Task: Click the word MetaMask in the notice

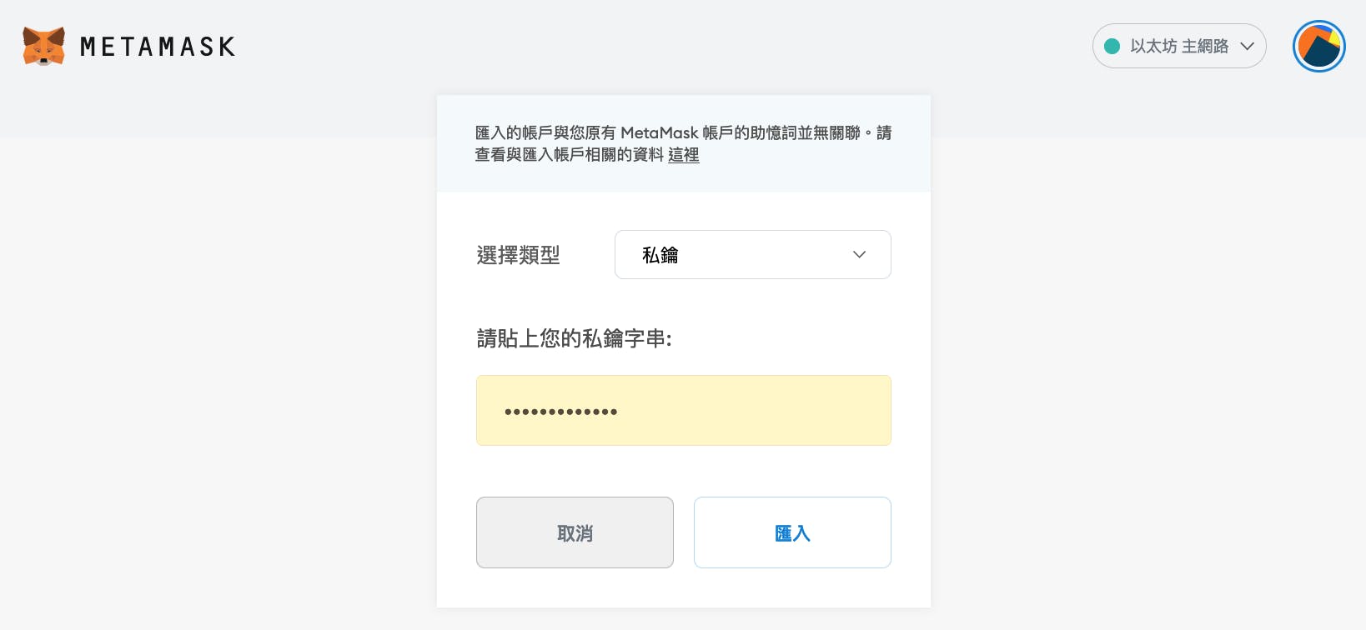Action: click(x=659, y=133)
